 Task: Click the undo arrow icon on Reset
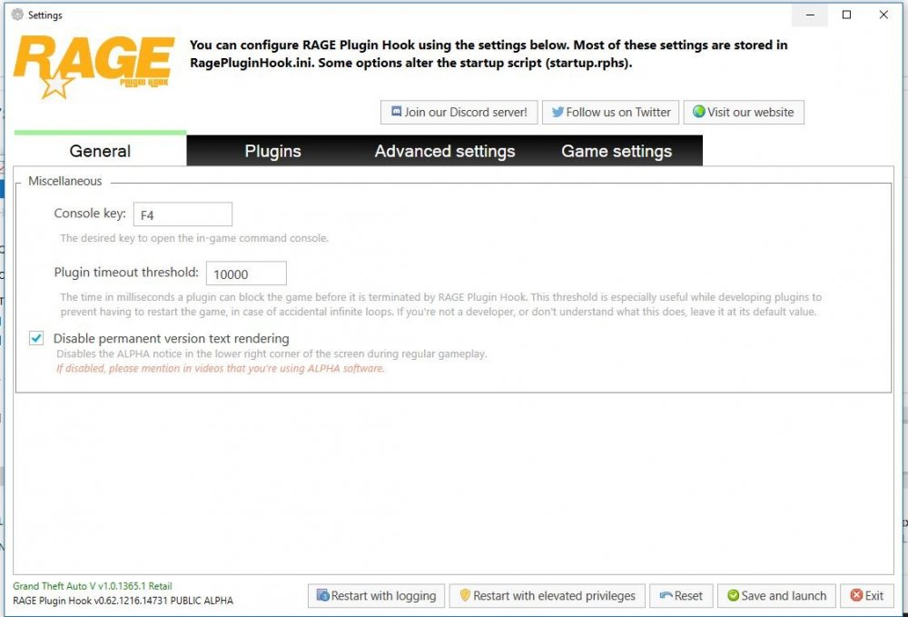pos(666,595)
